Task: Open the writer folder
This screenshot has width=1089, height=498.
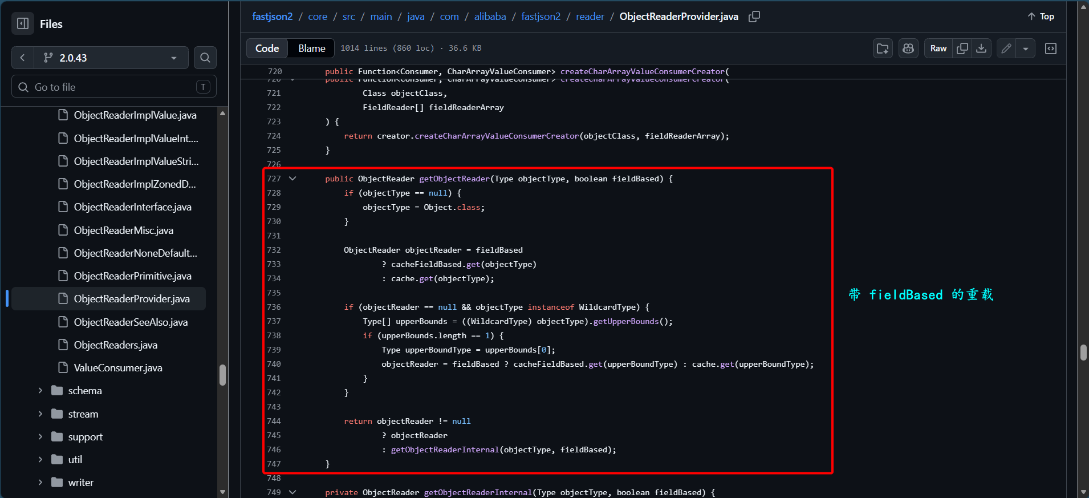Action: pos(81,483)
